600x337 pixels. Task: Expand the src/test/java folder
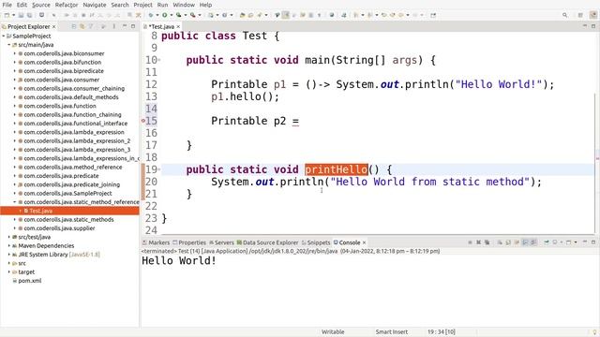click(9, 237)
